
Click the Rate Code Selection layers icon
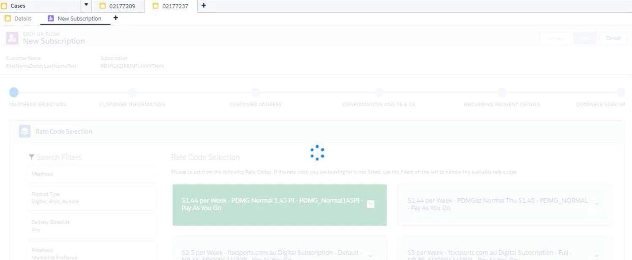click(x=25, y=131)
